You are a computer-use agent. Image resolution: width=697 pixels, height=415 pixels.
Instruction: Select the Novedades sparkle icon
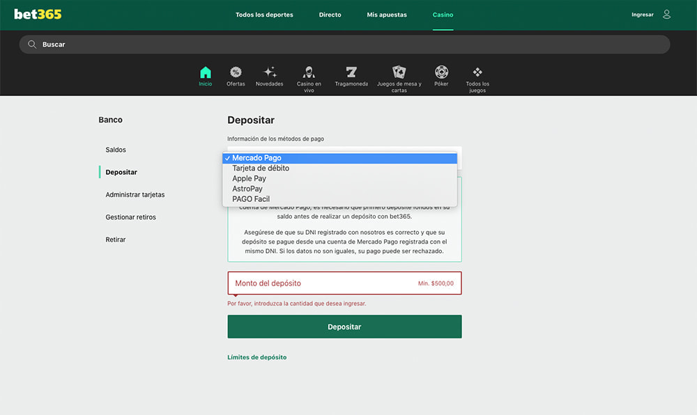click(x=270, y=72)
